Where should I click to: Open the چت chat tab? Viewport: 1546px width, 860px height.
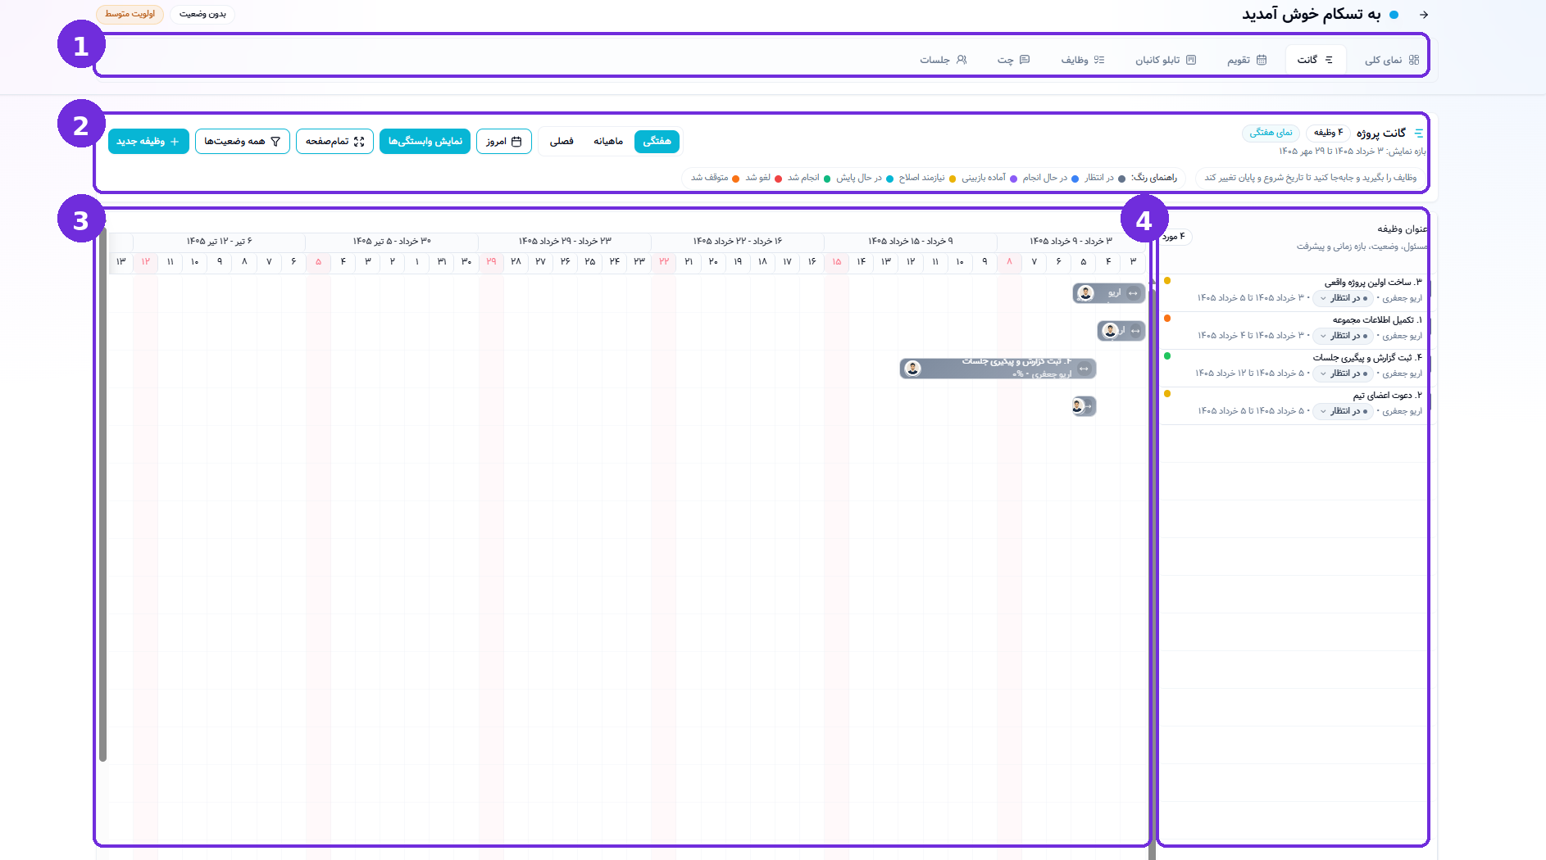(1013, 60)
